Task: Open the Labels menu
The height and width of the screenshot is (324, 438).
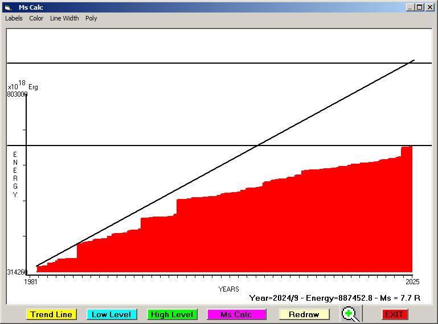Action: 14,18
